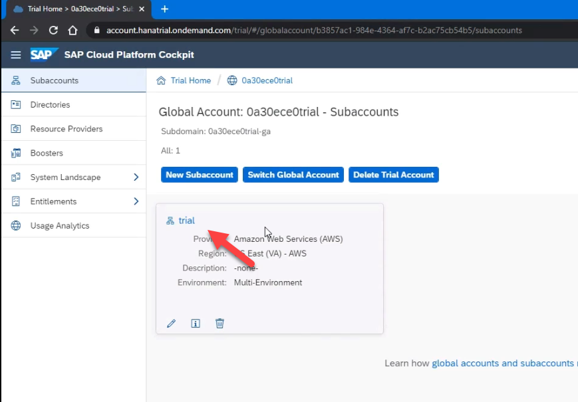Click the Trial Home house icon

161,80
